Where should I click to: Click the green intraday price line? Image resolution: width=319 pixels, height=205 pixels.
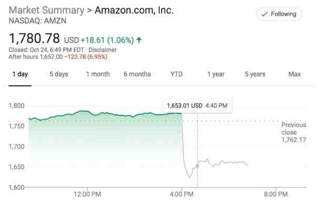[x=105, y=114]
